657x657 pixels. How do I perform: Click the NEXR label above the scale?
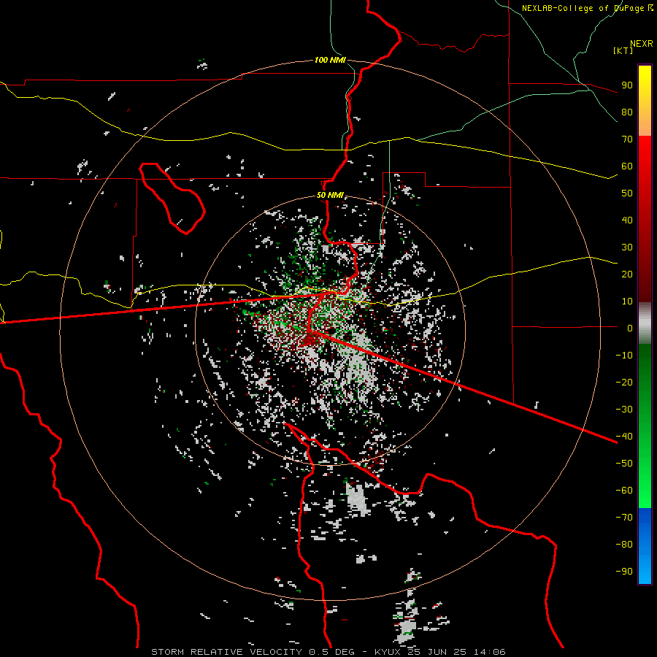641,44
